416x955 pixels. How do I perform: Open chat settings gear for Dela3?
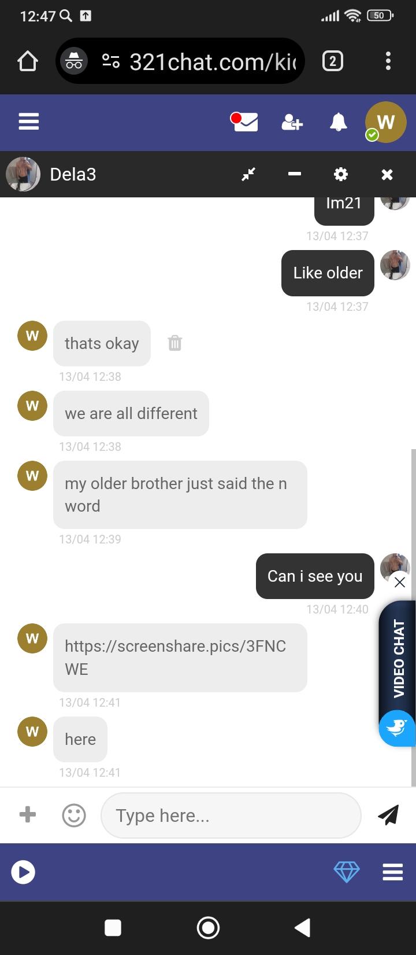341,174
